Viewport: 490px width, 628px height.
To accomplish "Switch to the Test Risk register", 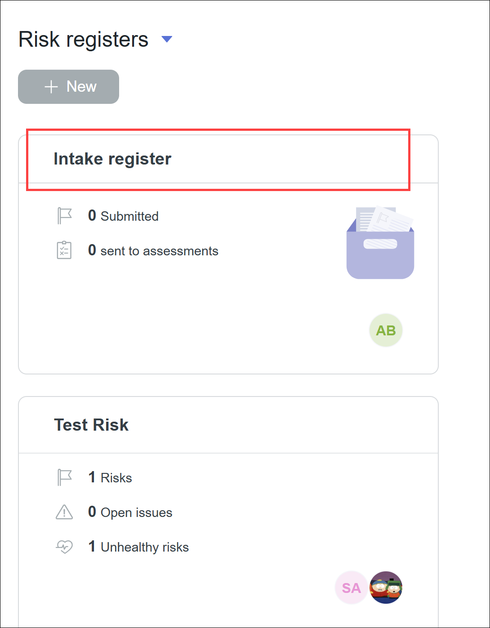I will [x=91, y=424].
